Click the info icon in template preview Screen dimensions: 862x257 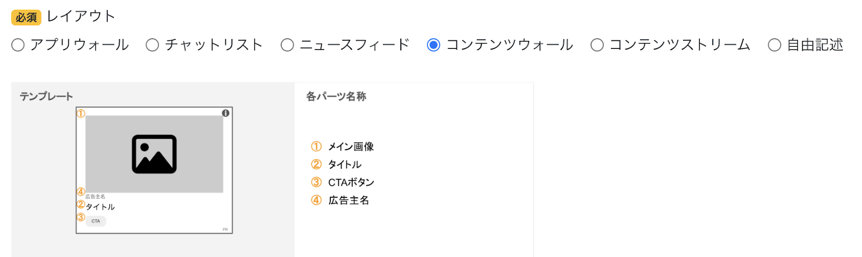pyautogui.click(x=226, y=113)
